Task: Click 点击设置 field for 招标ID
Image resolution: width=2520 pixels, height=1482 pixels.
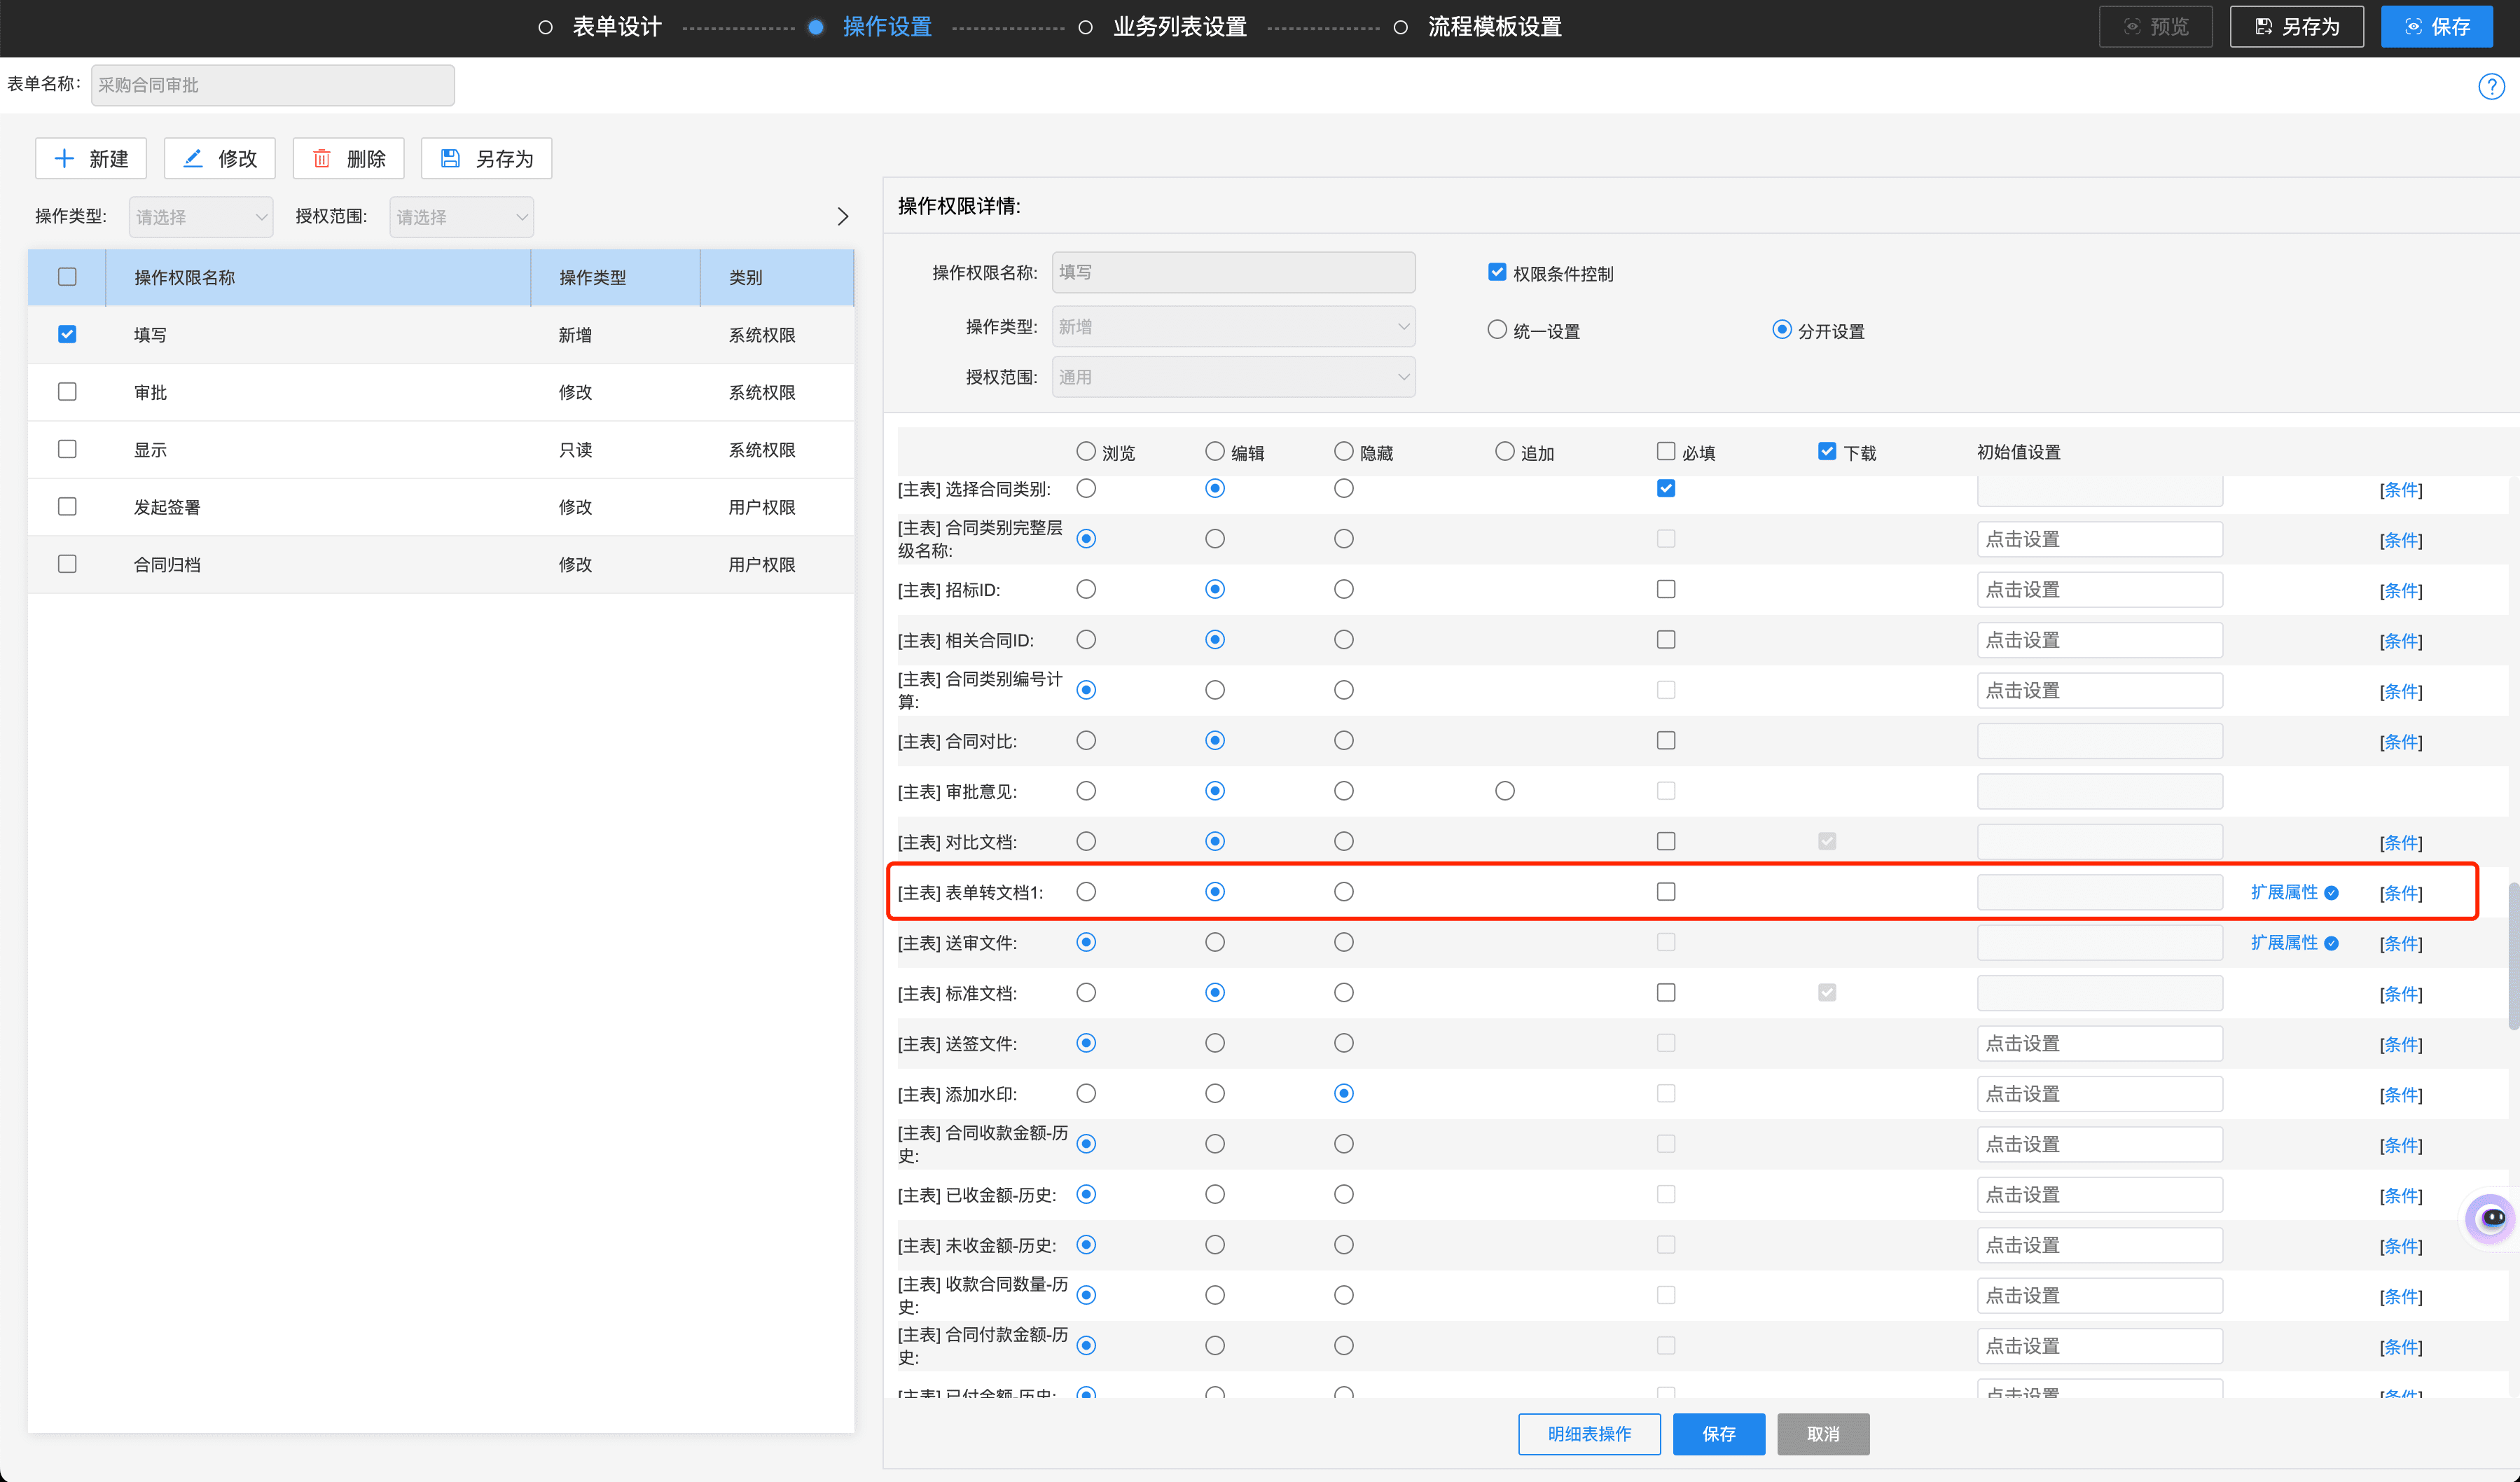Action: pyautogui.click(x=2100, y=590)
